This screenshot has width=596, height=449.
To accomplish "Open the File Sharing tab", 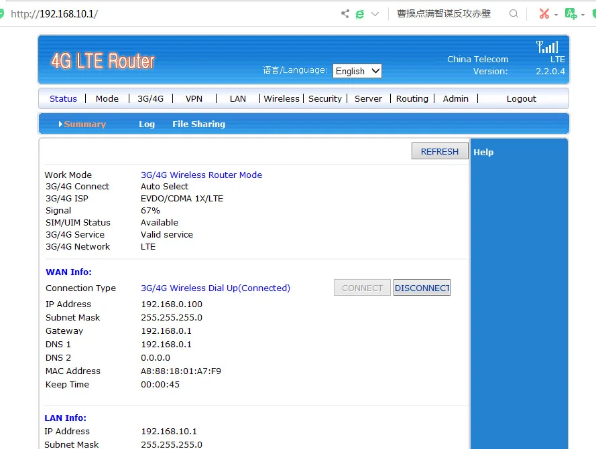I will pyautogui.click(x=200, y=124).
